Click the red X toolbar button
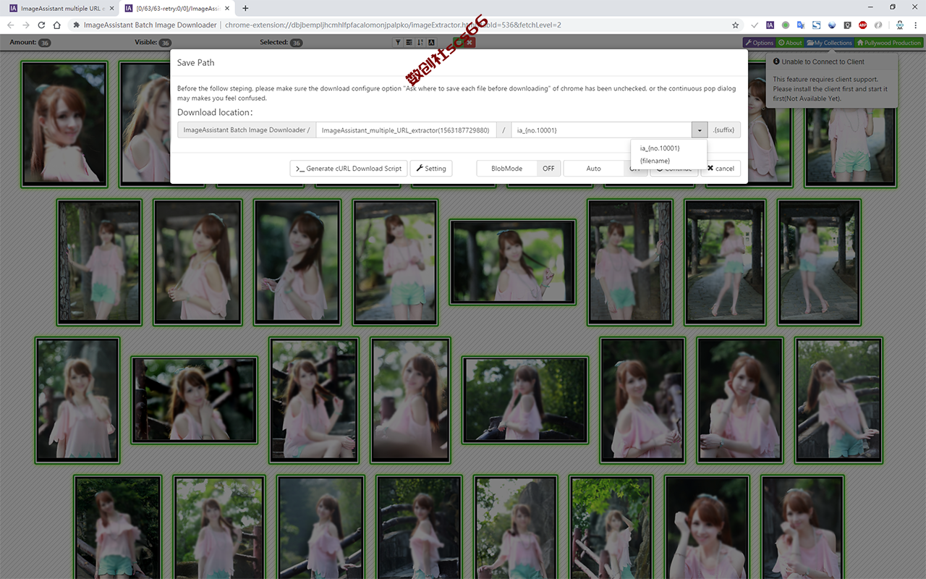This screenshot has height=579, width=926. tap(470, 43)
